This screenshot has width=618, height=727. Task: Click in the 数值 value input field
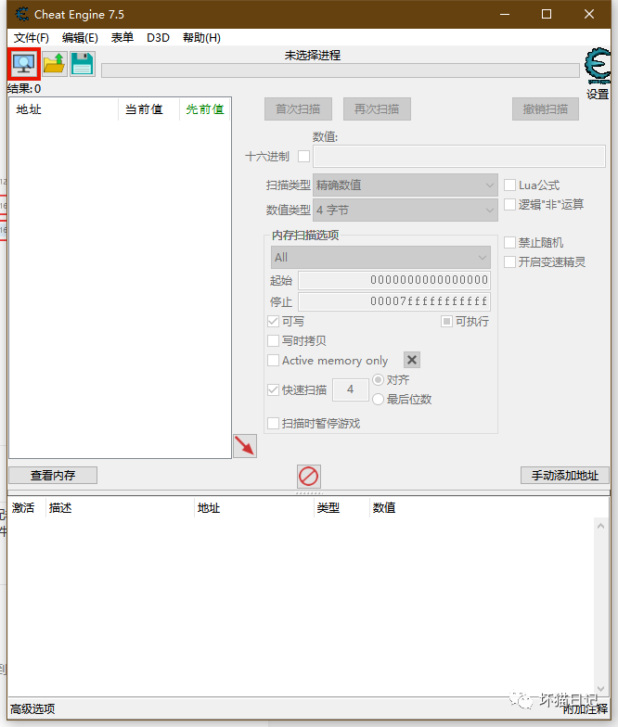459,156
